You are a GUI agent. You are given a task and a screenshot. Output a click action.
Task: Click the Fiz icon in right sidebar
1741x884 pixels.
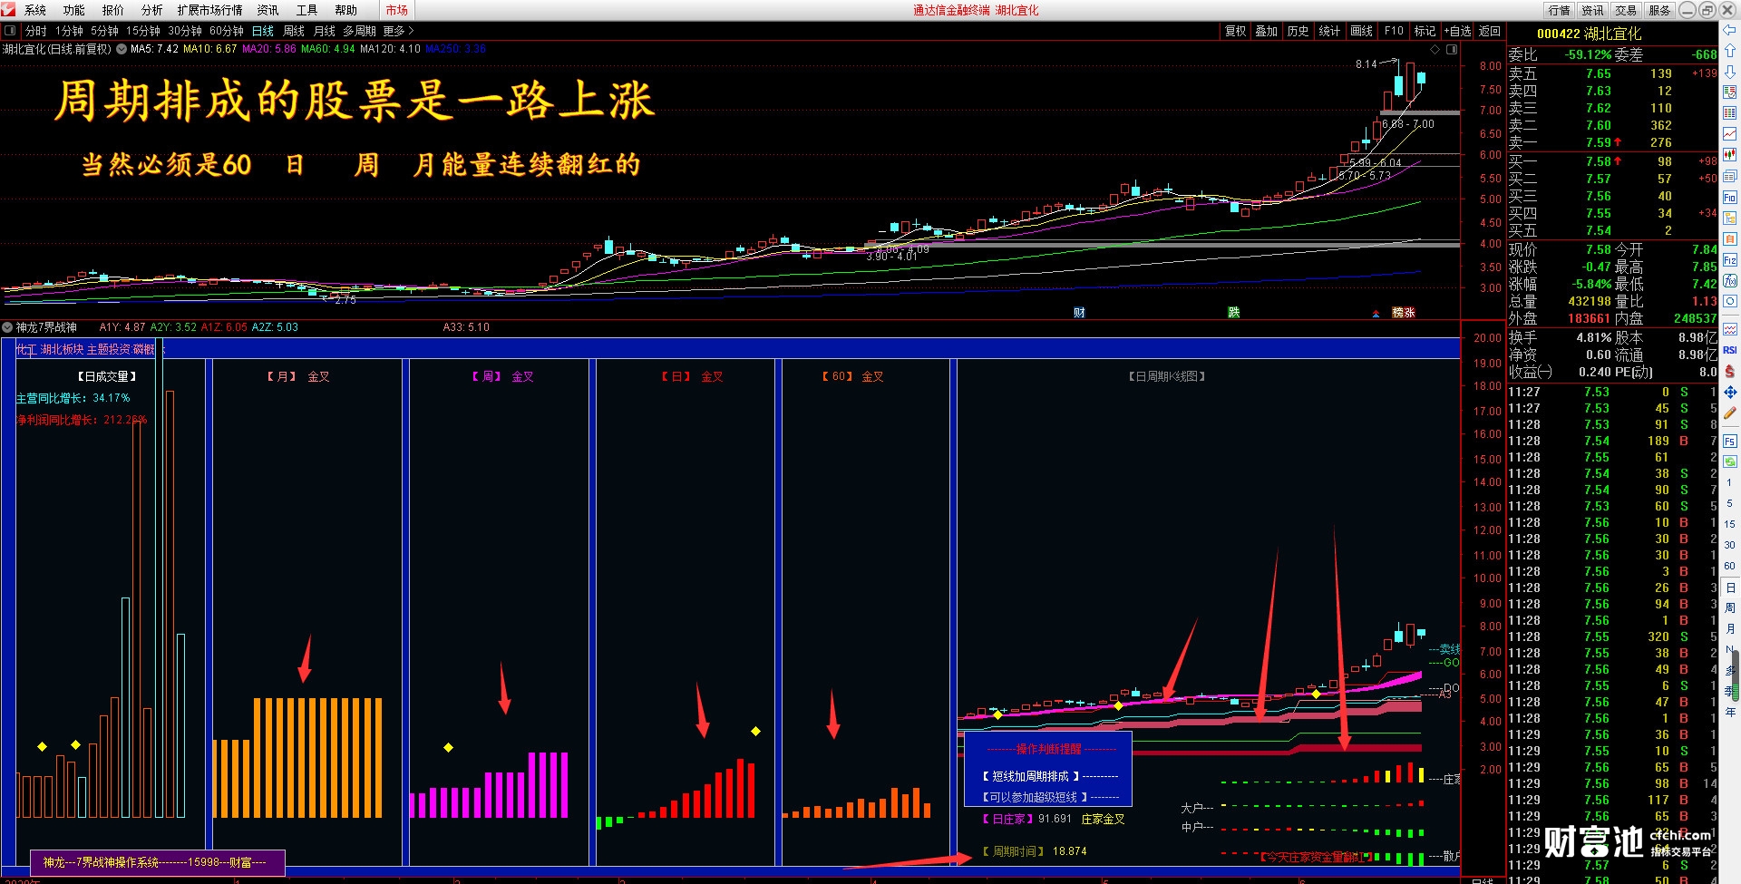click(x=1729, y=260)
